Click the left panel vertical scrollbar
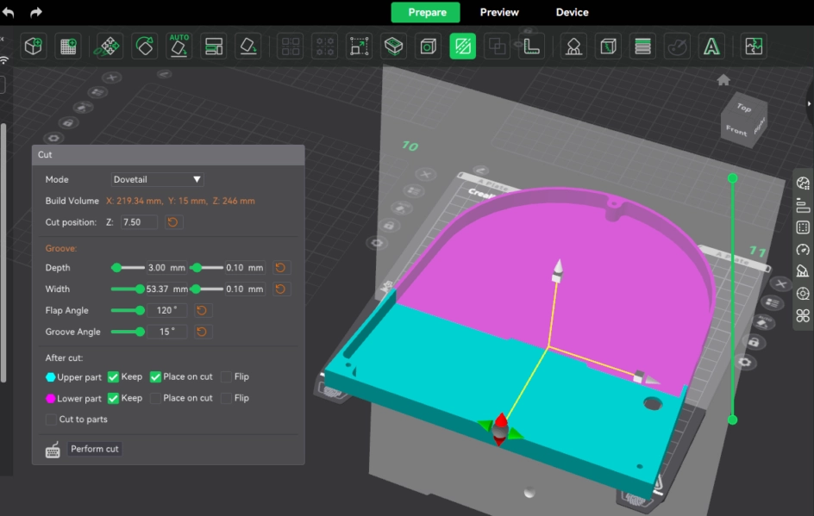 [x=3, y=252]
